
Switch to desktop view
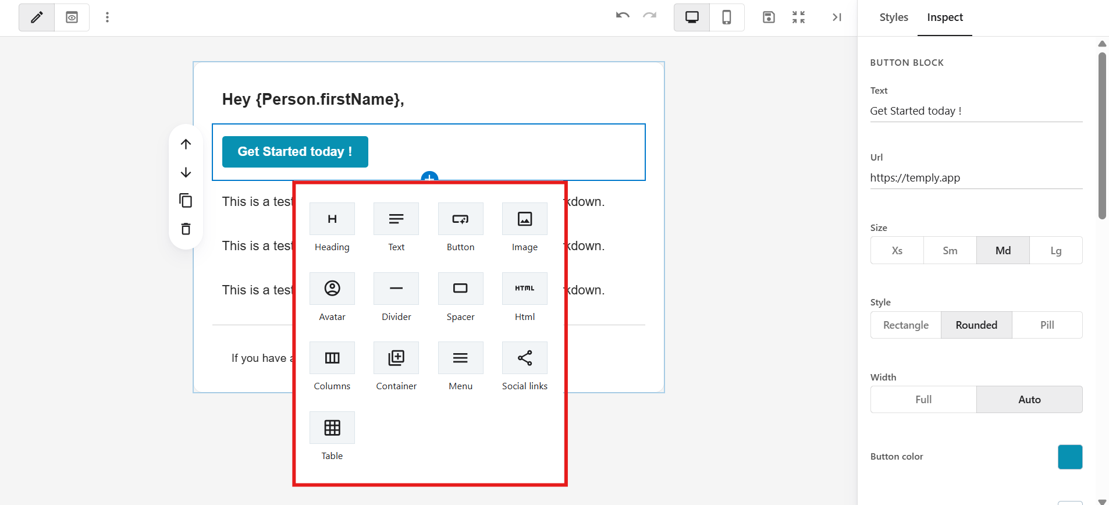pyautogui.click(x=692, y=17)
